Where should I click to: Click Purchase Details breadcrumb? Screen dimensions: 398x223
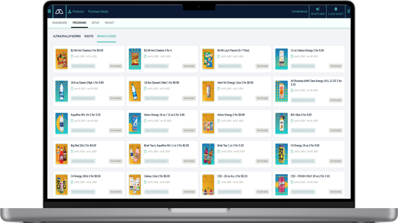(x=98, y=12)
